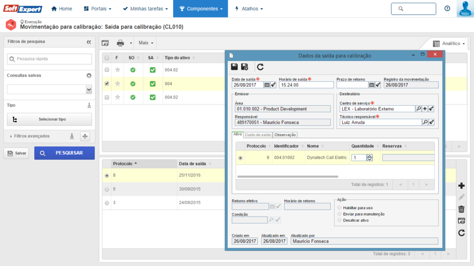
Task: Add a new Centro de serviço
Action: (x=425, y=109)
